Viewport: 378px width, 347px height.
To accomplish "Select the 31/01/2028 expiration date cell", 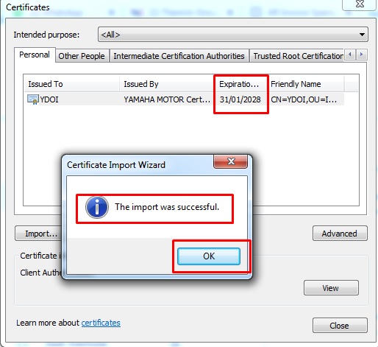I will (x=240, y=99).
